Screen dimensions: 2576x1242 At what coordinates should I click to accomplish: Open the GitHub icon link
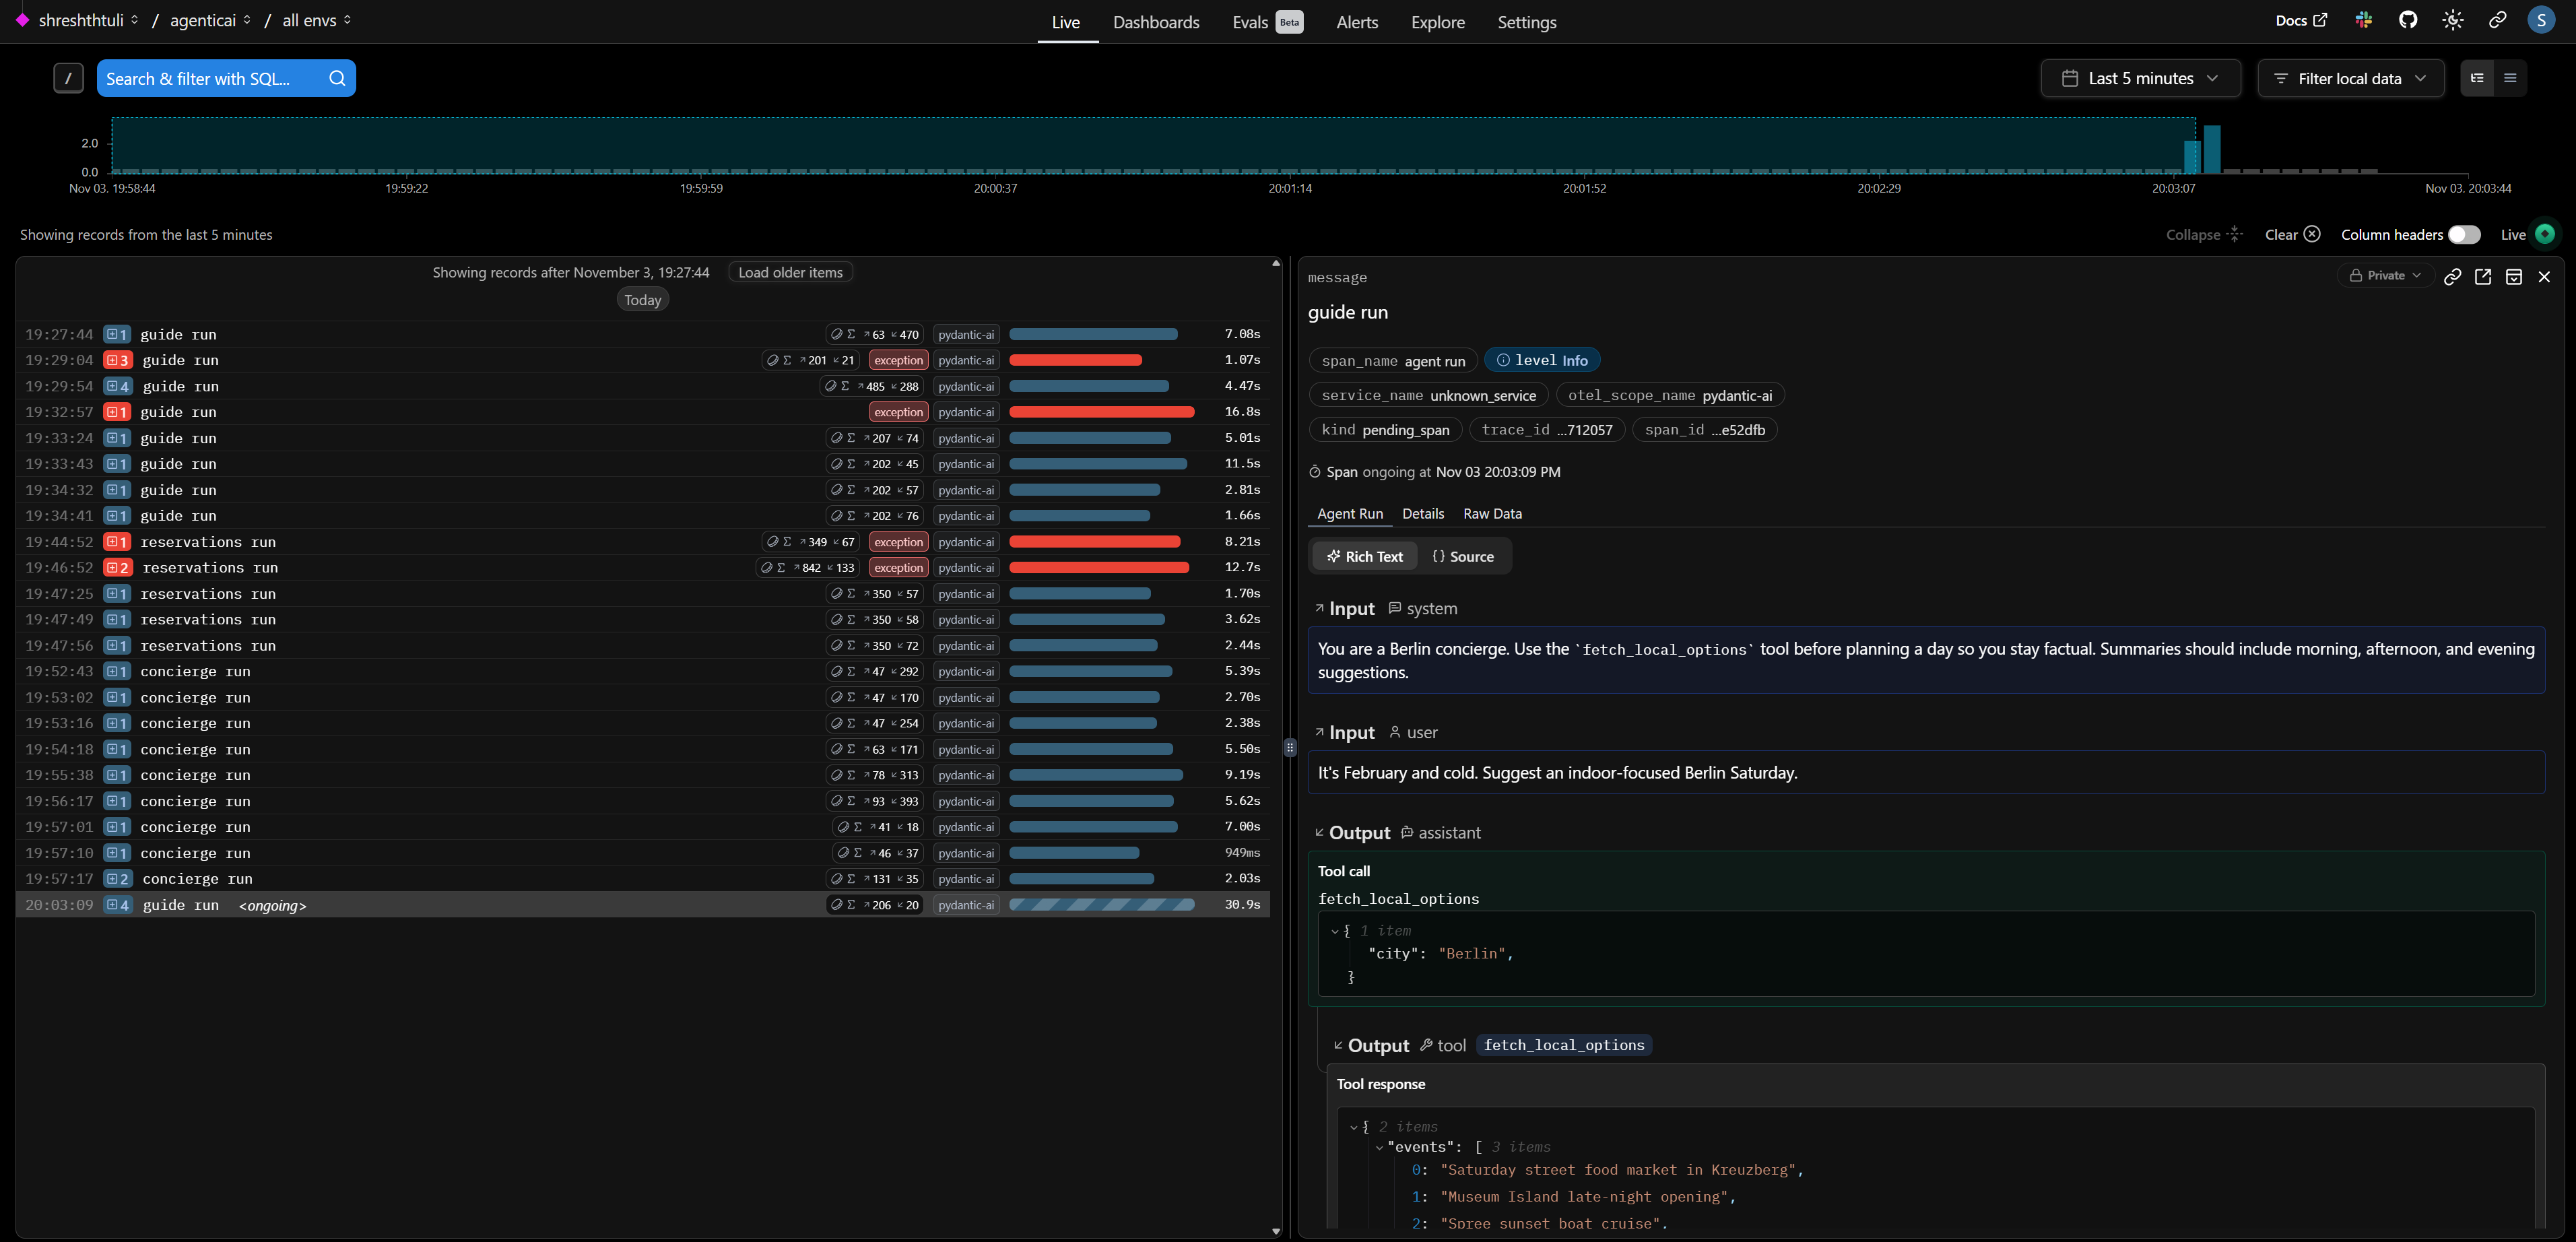[x=2408, y=21]
